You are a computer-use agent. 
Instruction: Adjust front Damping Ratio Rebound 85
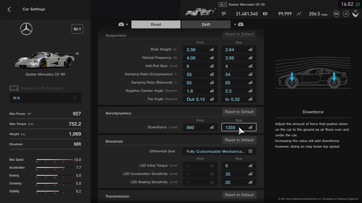click(x=200, y=83)
